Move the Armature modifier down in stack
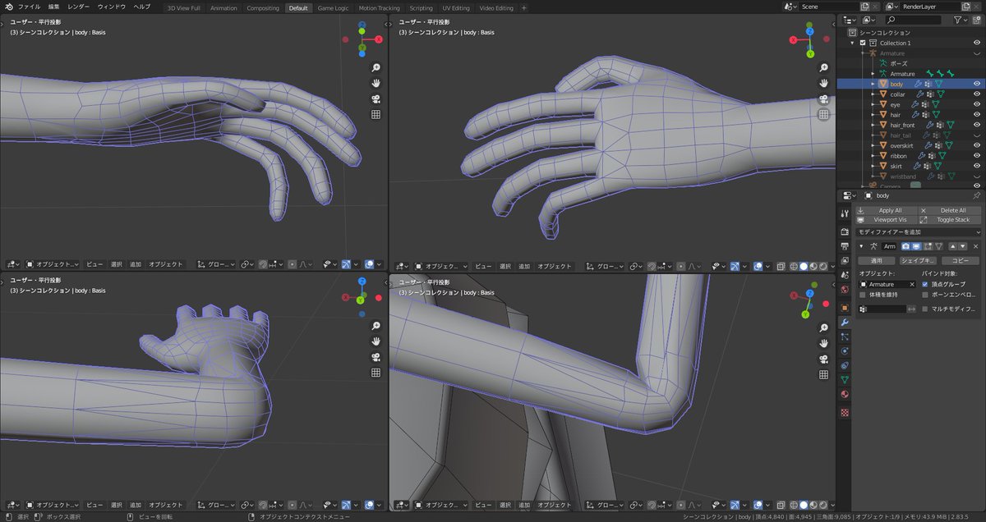The width and height of the screenshot is (986, 522). tap(963, 246)
